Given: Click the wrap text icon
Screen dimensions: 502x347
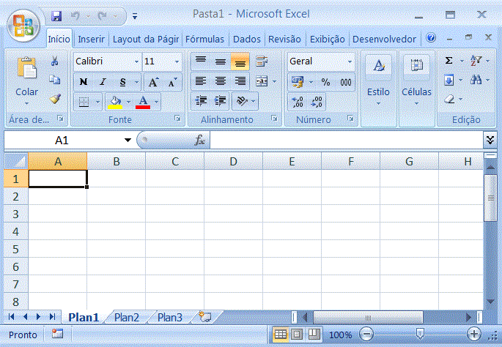Looking at the screenshot, I should pyautogui.click(x=262, y=61).
